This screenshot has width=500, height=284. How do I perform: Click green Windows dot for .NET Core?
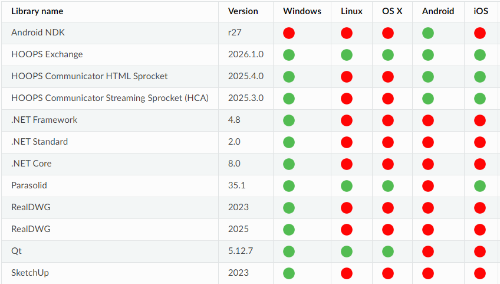pos(289,164)
